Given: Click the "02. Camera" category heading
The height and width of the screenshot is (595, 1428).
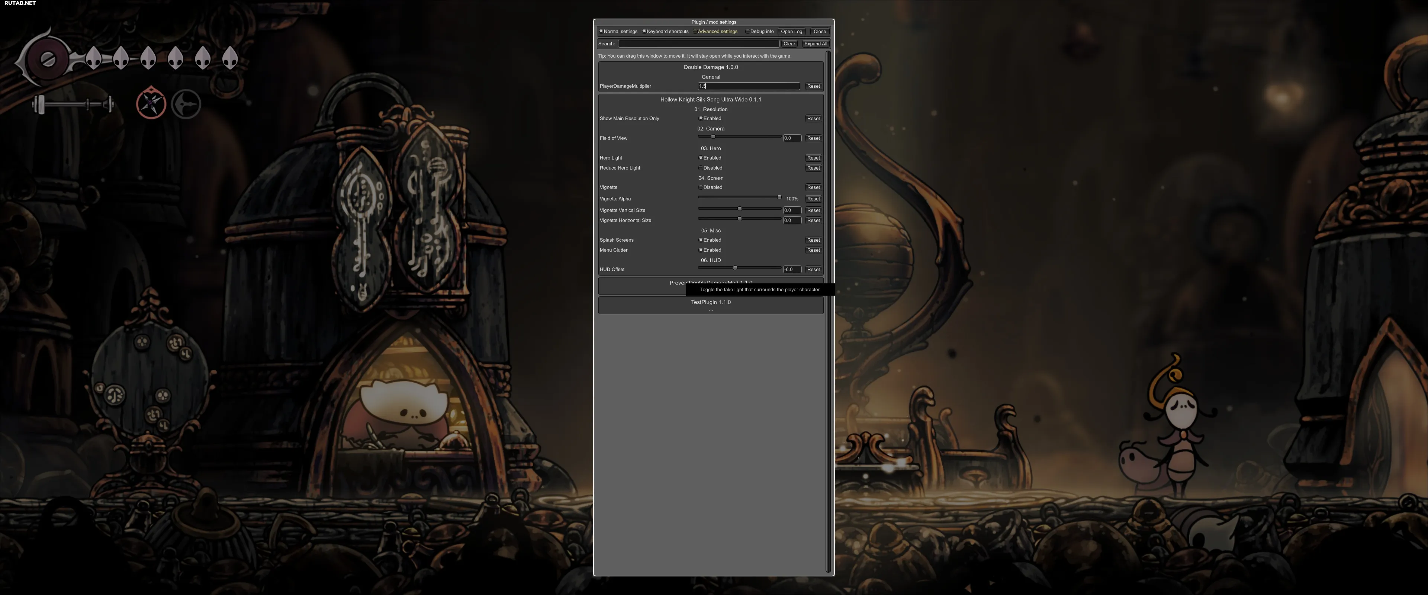Looking at the screenshot, I should (x=711, y=129).
